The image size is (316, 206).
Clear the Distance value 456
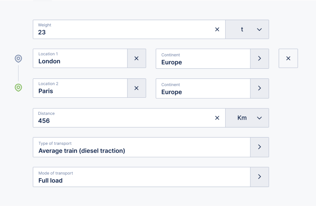(217, 118)
